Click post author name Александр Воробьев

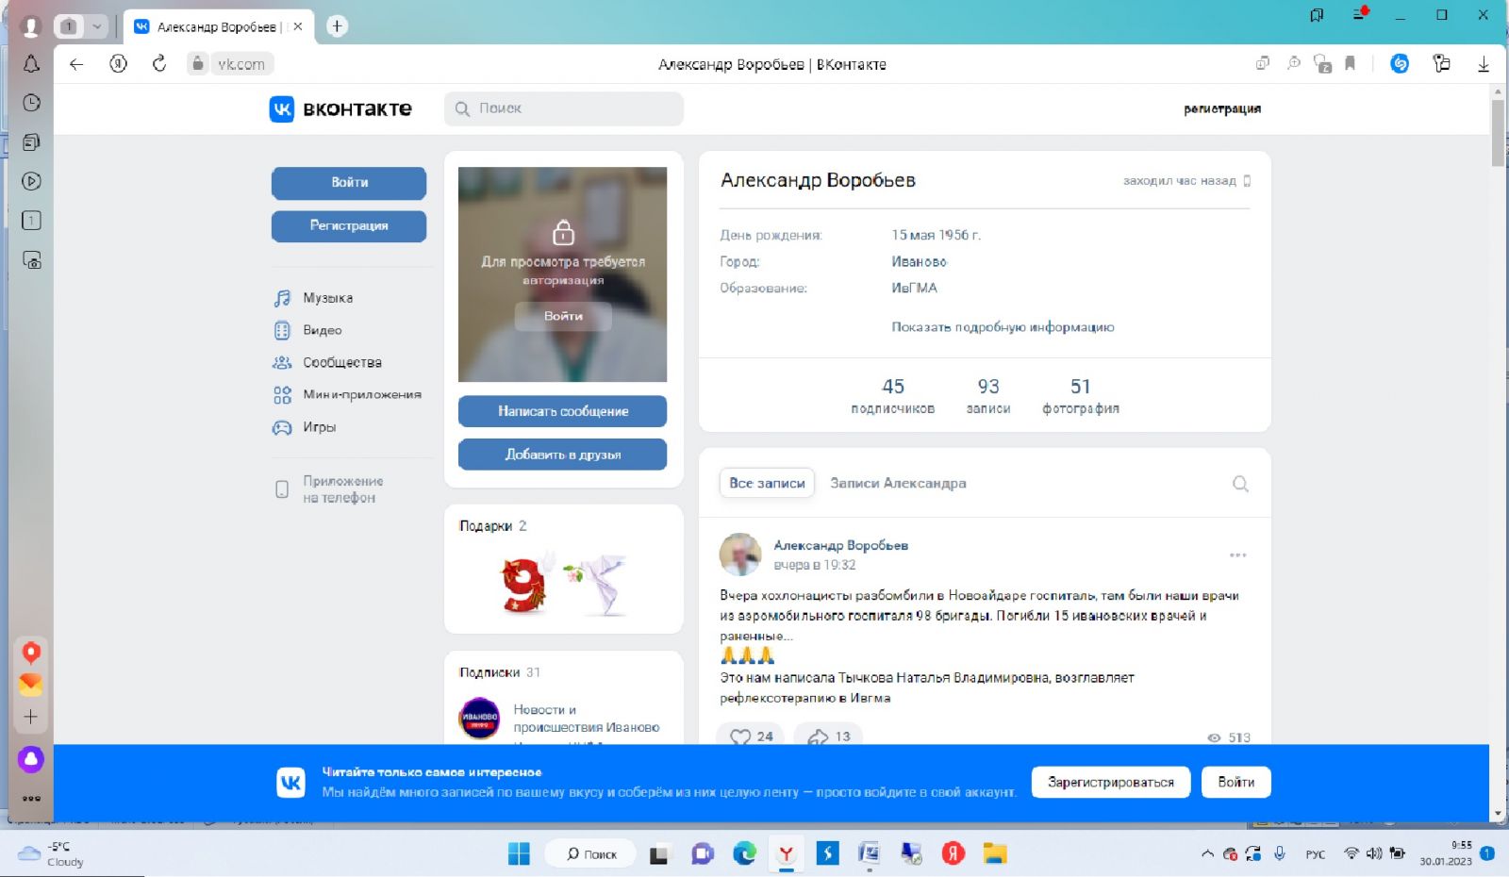point(840,545)
